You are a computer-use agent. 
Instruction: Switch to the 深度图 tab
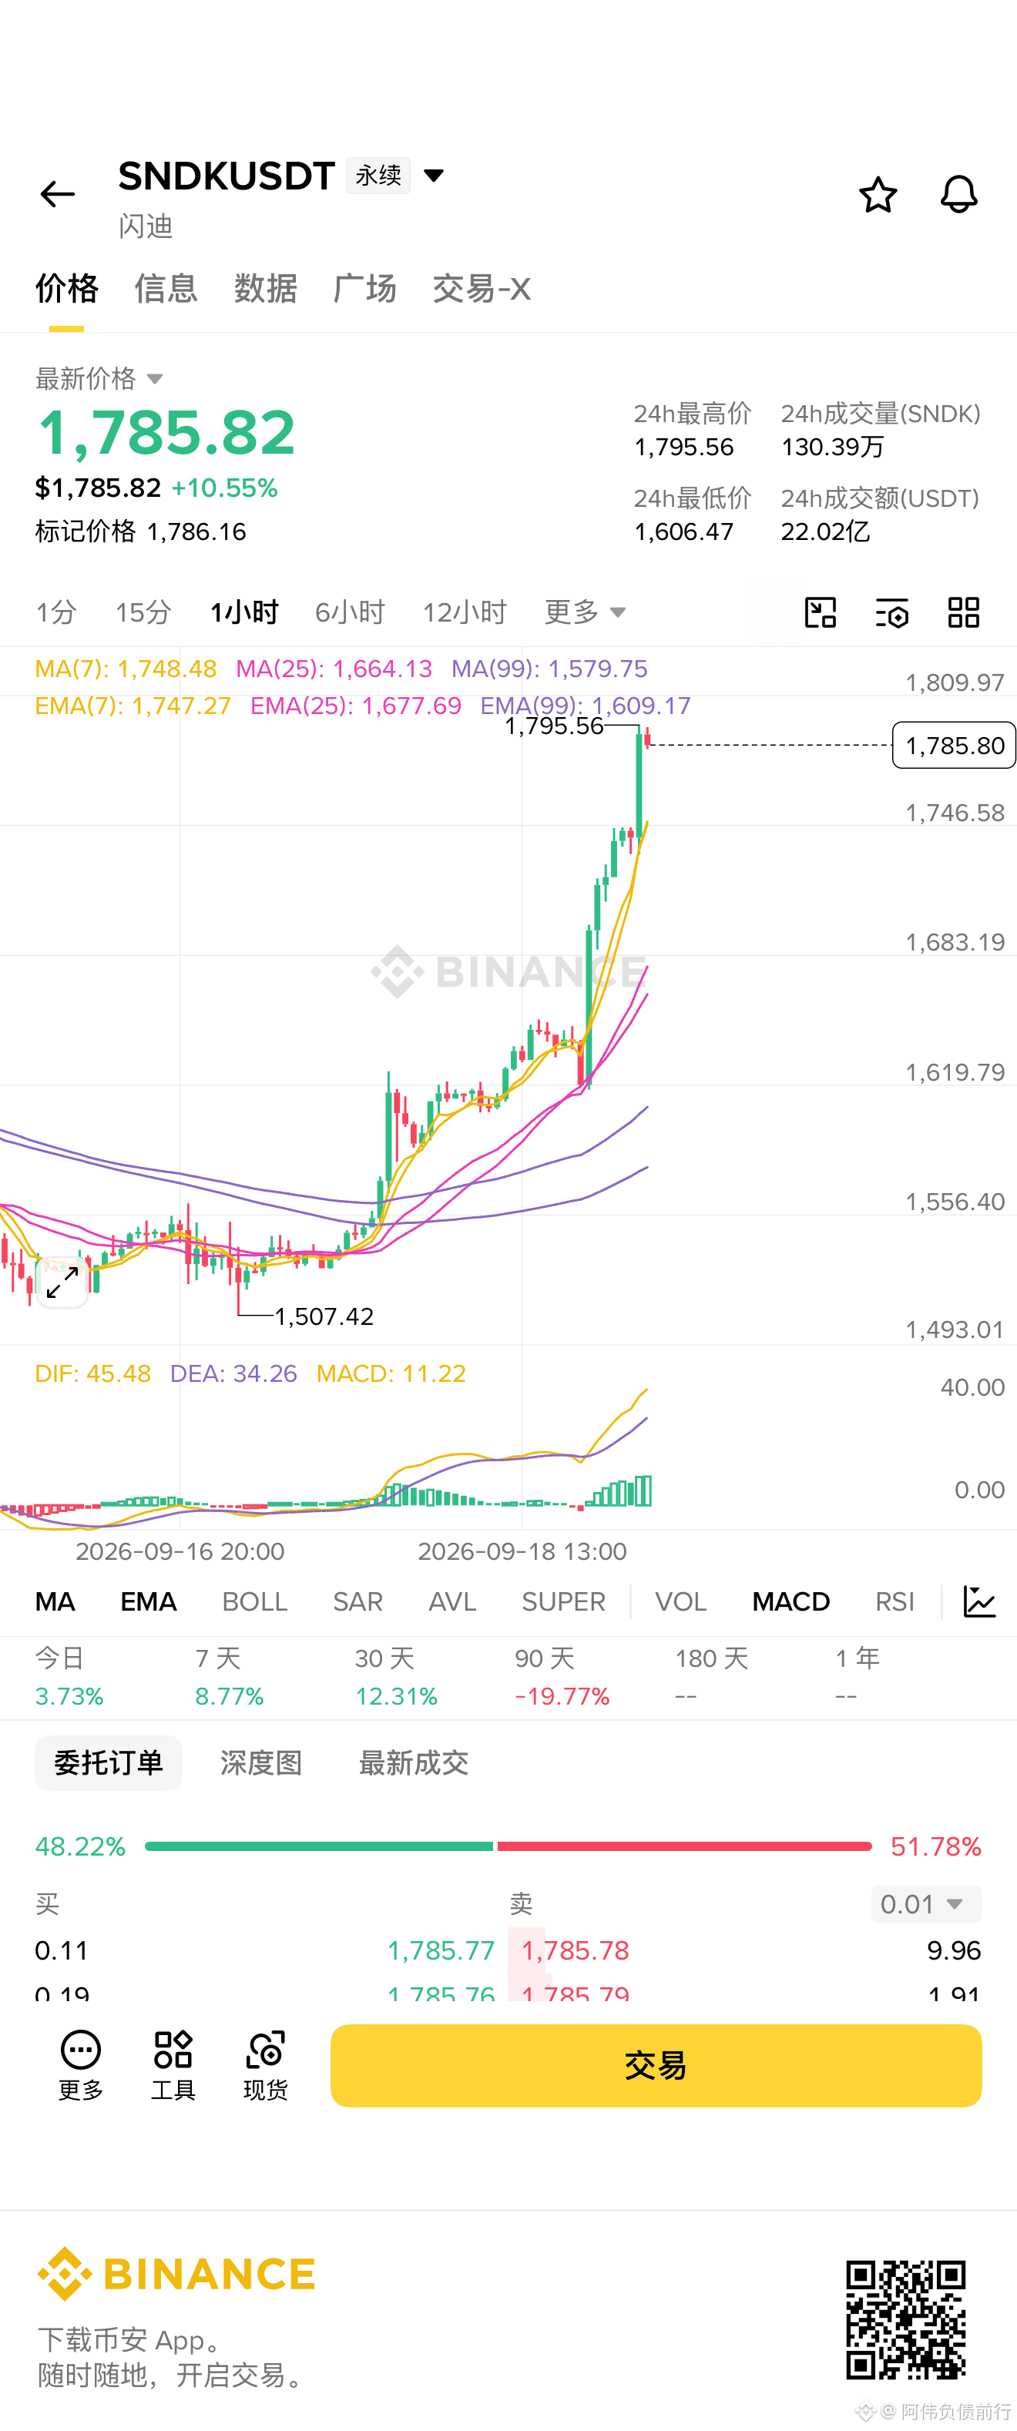(x=260, y=1763)
